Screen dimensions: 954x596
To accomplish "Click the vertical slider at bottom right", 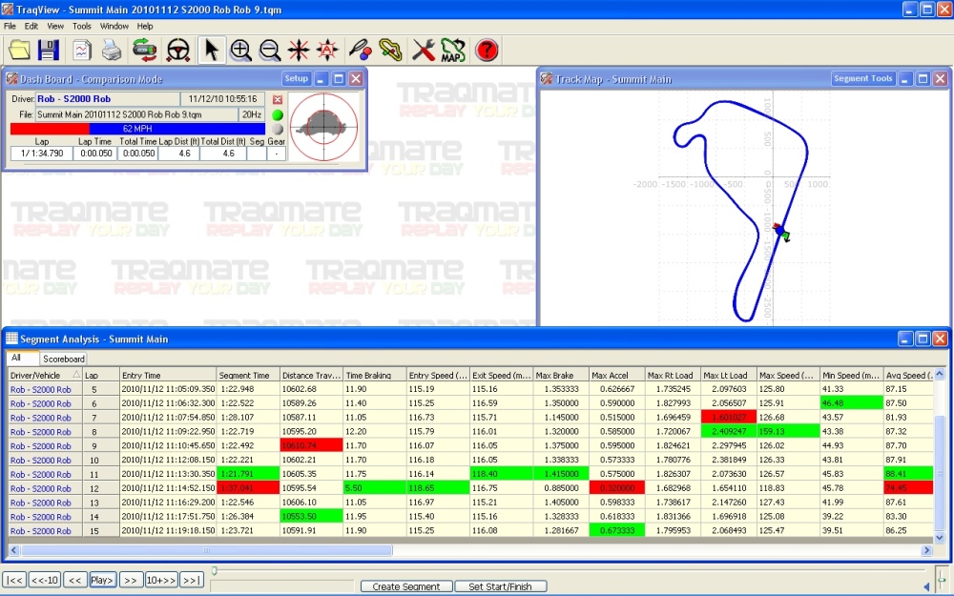I will 944,578.
